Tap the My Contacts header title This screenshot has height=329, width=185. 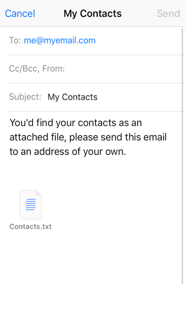[92, 14]
